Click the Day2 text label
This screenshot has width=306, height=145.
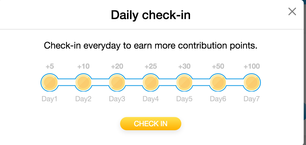83,99
